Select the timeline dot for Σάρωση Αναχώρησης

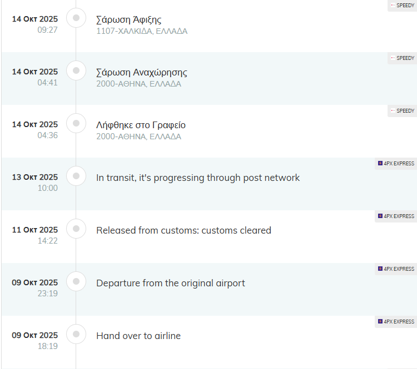(x=76, y=71)
